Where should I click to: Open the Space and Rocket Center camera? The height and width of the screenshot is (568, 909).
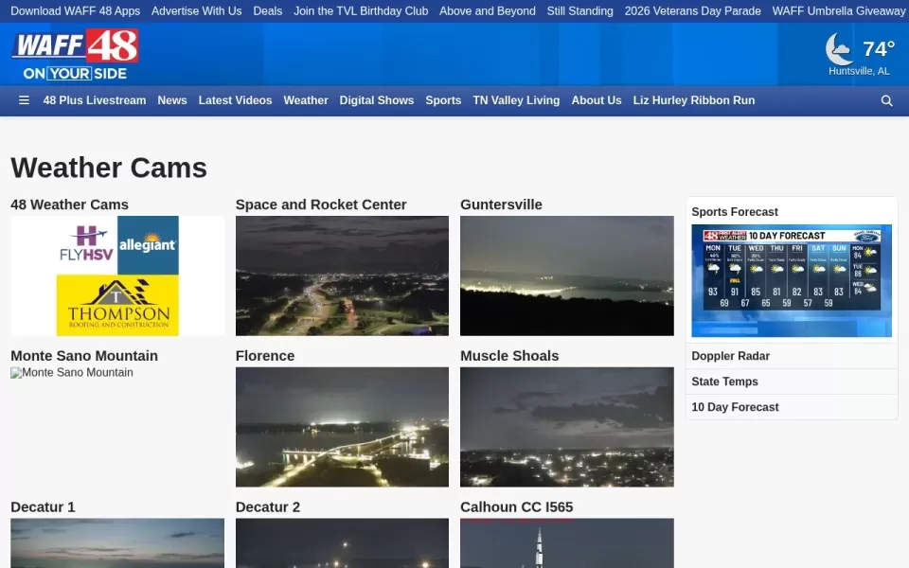click(342, 275)
